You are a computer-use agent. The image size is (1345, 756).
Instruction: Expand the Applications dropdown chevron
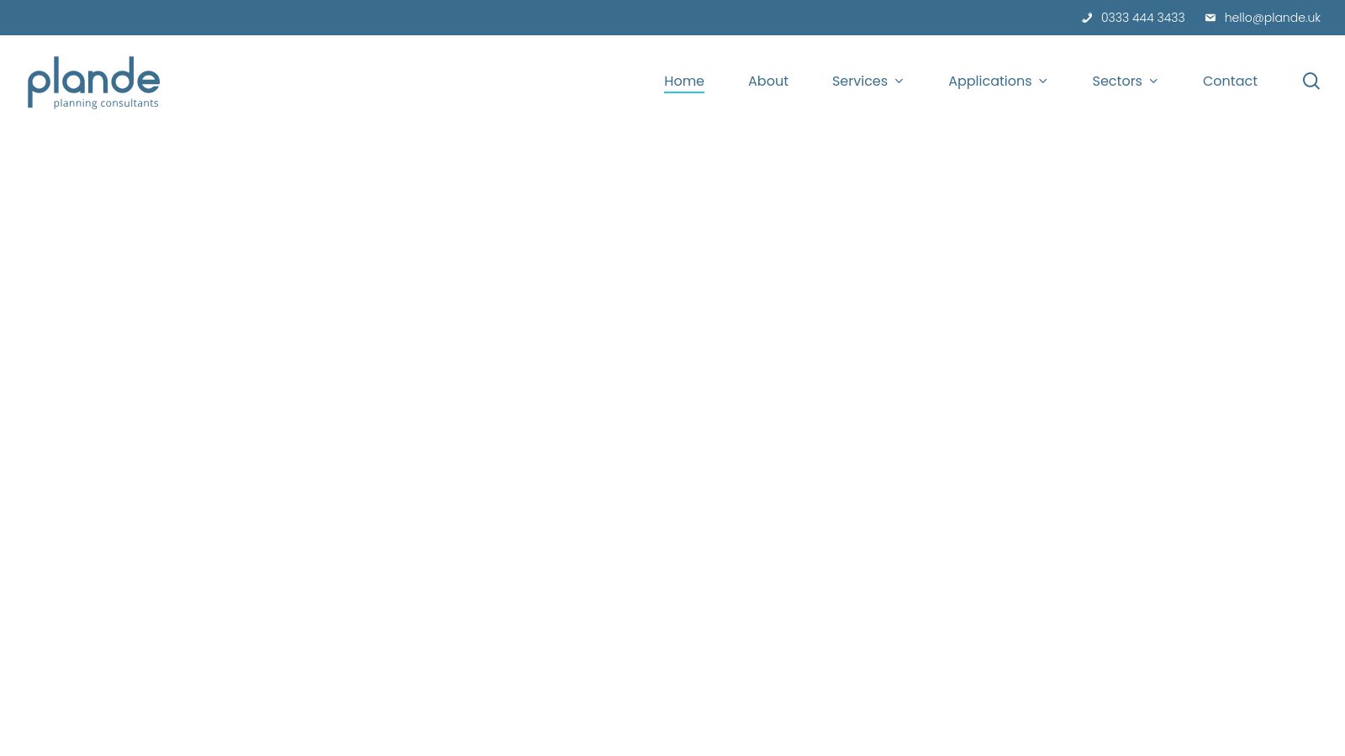(x=1042, y=81)
